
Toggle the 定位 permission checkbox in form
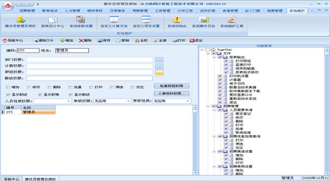tap(132, 87)
